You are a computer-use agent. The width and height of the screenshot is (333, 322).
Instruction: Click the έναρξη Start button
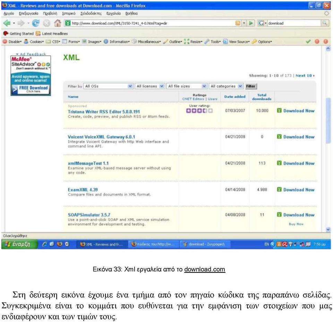click(19, 244)
